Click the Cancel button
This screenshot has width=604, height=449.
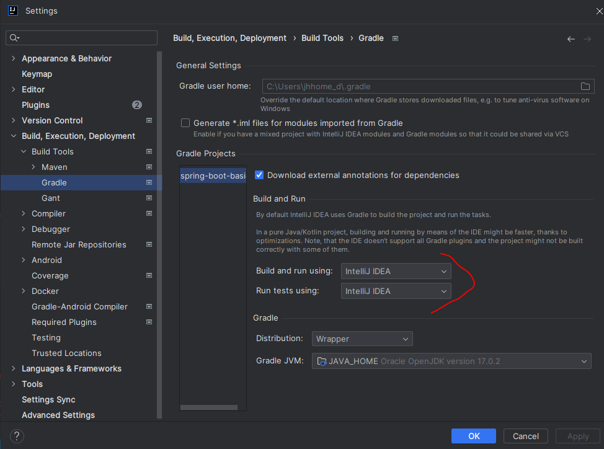coord(525,436)
